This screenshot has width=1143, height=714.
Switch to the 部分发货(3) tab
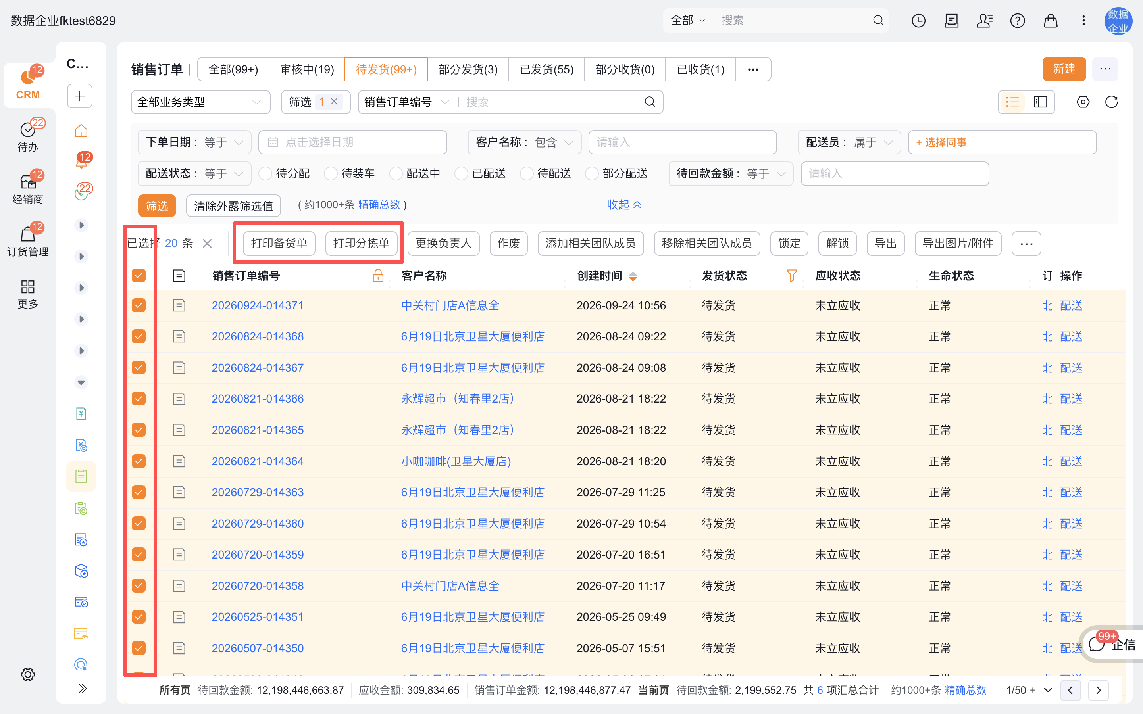coord(468,69)
